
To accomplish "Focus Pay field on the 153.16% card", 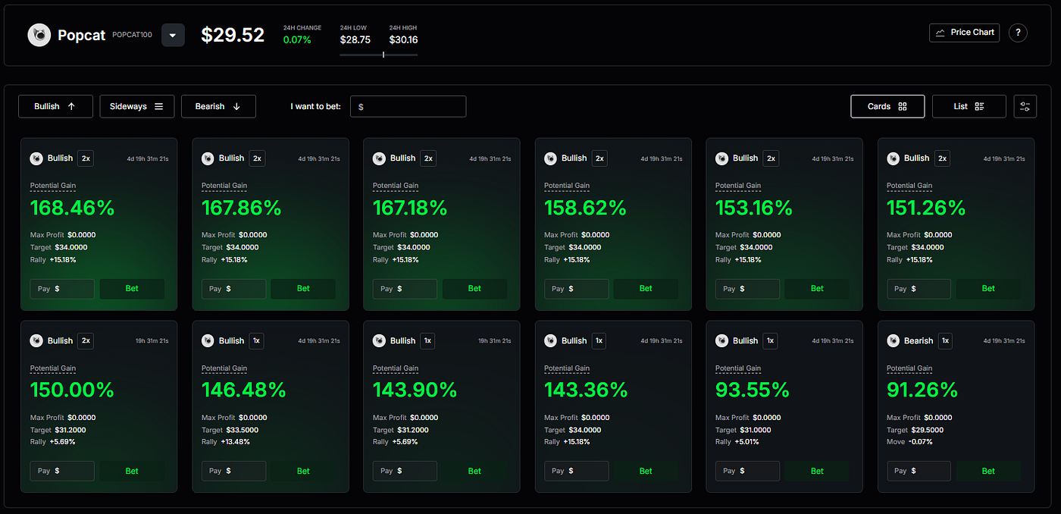I will [747, 288].
